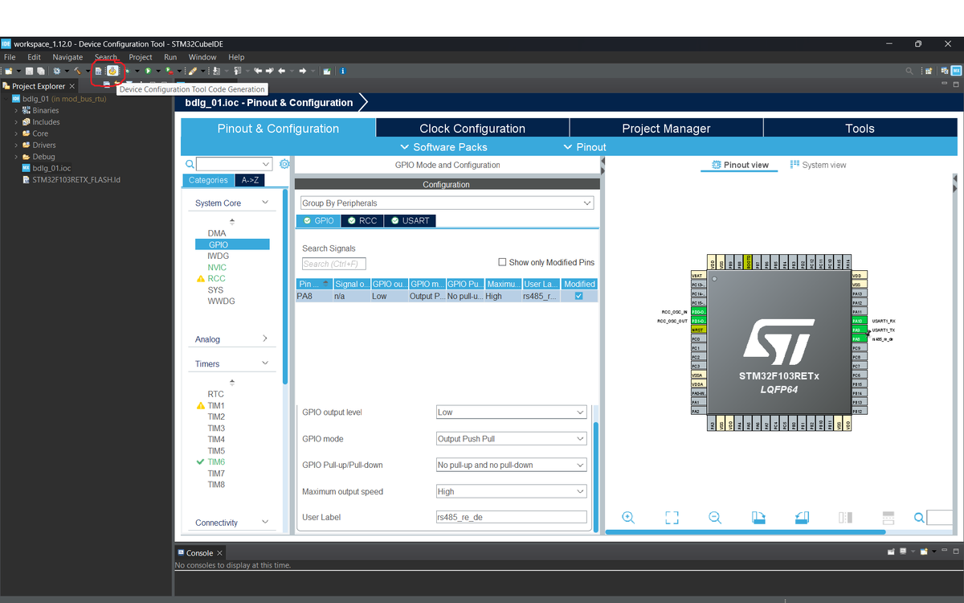Switch to System view
The image size is (964, 603).
pyautogui.click(x=818, y=165)
